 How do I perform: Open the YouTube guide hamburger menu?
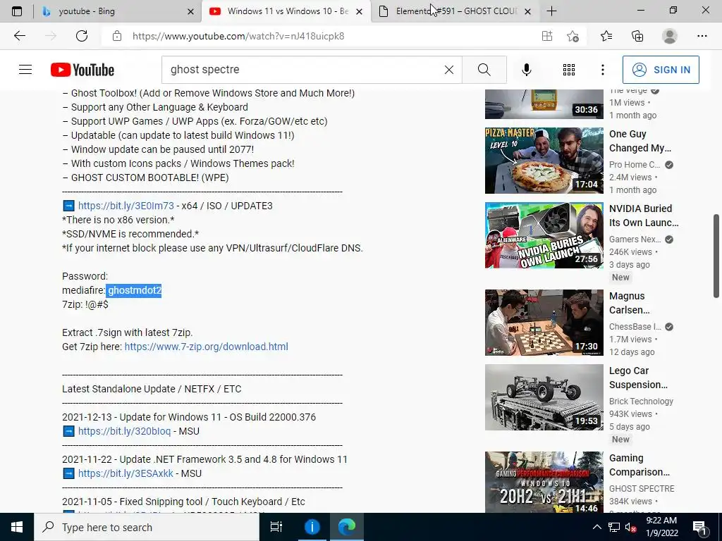tap(25, 70)
